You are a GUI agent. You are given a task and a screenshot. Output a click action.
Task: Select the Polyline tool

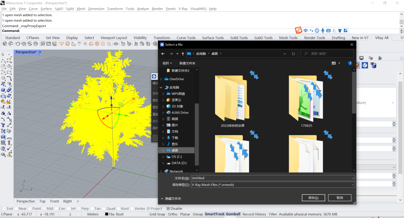click(3, 60)
